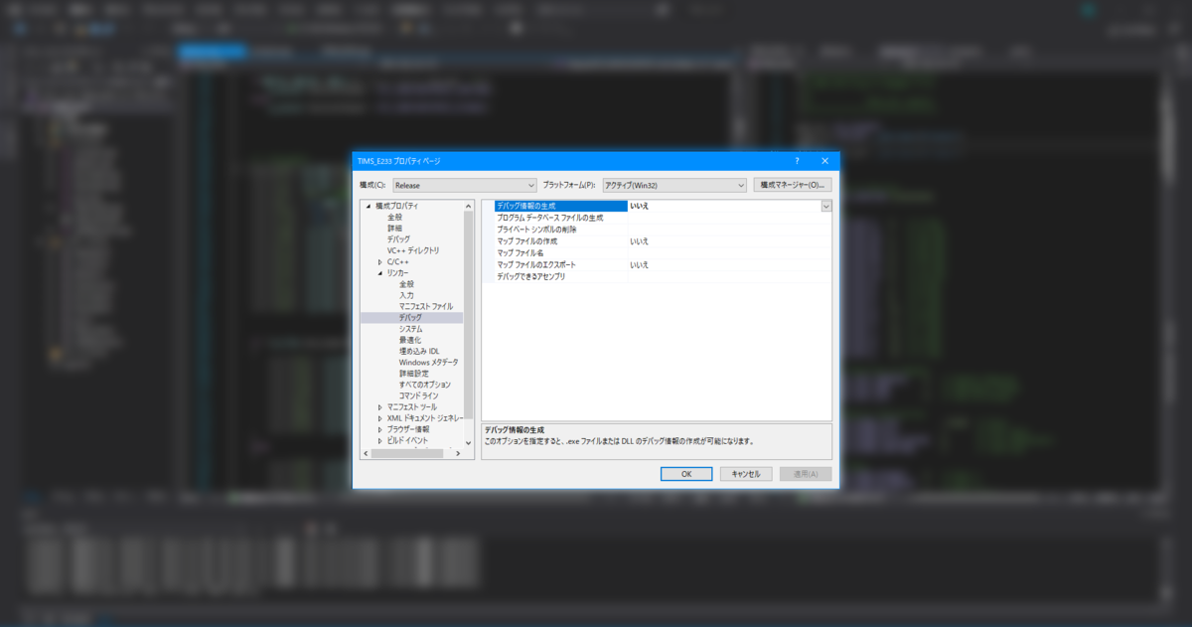Select the XML ドキュメント ジェネレーター label

pyautogui.click(x=424, y=418)
